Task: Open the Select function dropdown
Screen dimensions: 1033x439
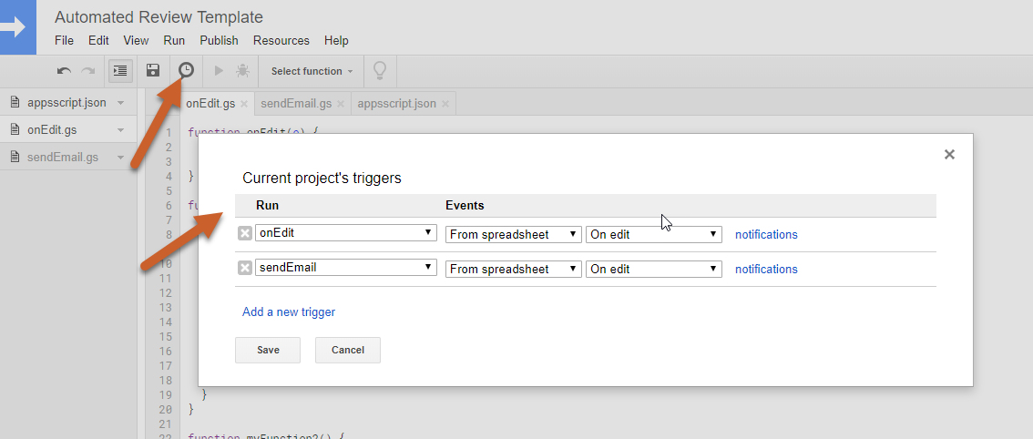Action: (x=312, y=71)
